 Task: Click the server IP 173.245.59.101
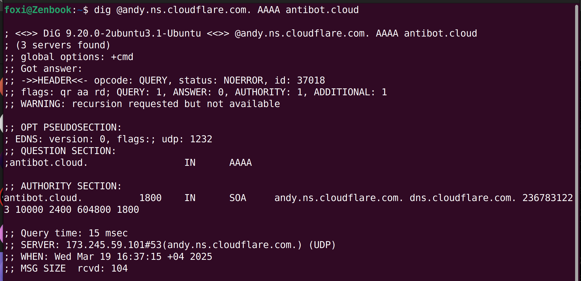click(x=105, y=245)
